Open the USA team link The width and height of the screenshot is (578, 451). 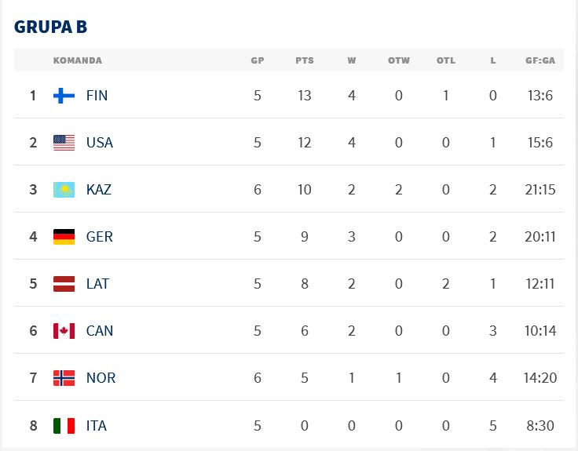pyautogui.click(x=100, y=143)
